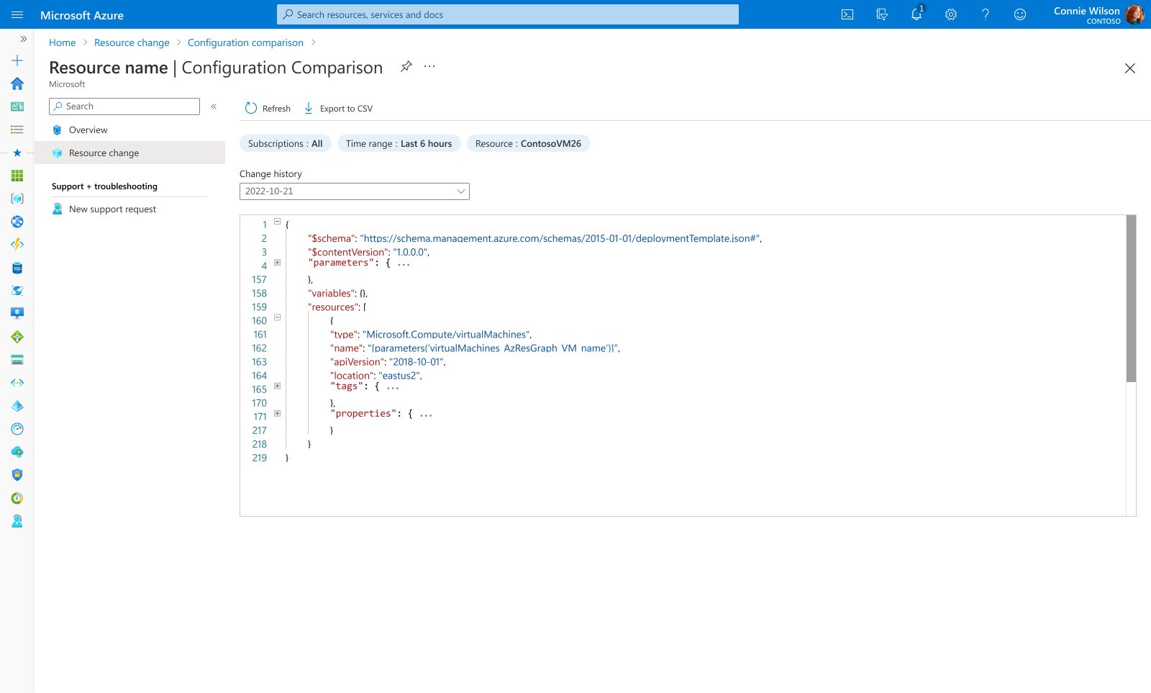Open the directories and subscriptions filter icon
The width and height of the screenshot is (1151, 693).
[x=882, y=14]
